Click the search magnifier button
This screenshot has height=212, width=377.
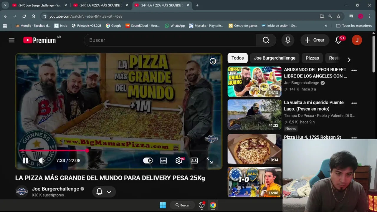click(266, 40)
